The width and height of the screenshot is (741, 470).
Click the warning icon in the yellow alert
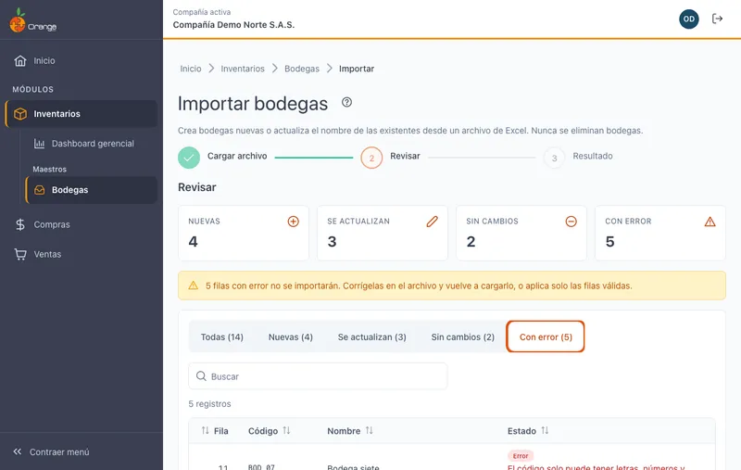194,286
